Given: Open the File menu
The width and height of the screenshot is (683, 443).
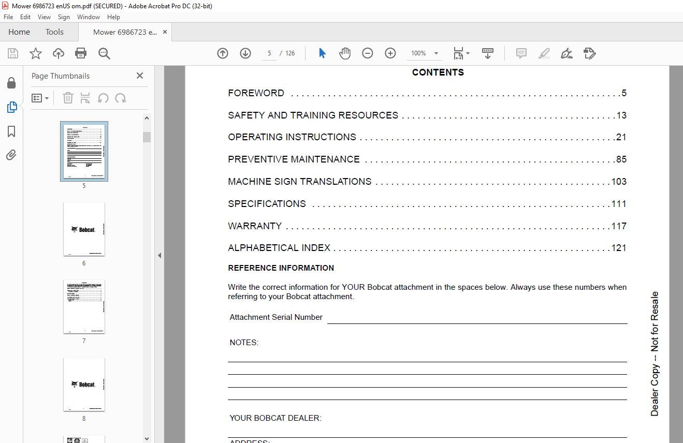Looking at the screenshot, I should click(8, 17).
